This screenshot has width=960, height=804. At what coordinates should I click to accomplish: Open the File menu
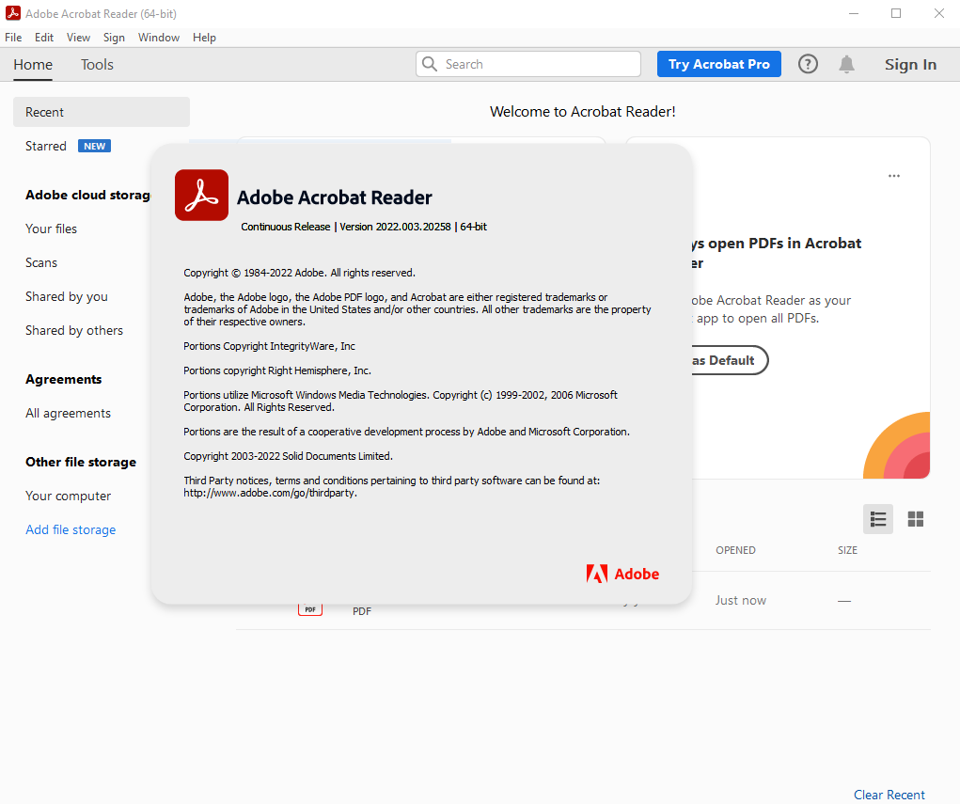13,38
